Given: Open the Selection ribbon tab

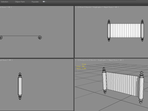Looking at the screenshot, I should tap(5, 2).
